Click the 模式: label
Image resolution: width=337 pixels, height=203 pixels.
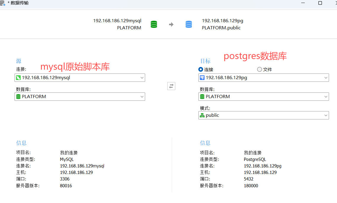tap(205, 108)
